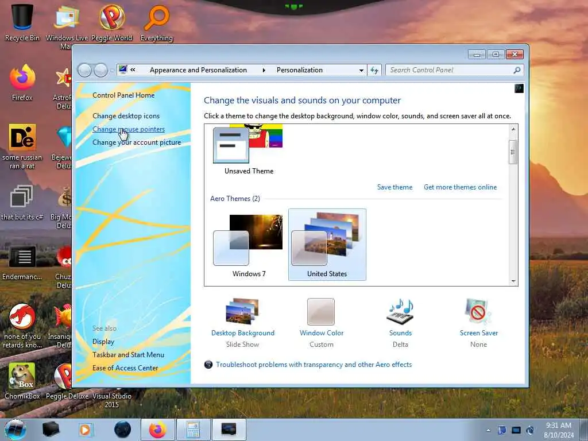
Task: Click Personalization breadcrumb segment
Action: click(300, 70)
